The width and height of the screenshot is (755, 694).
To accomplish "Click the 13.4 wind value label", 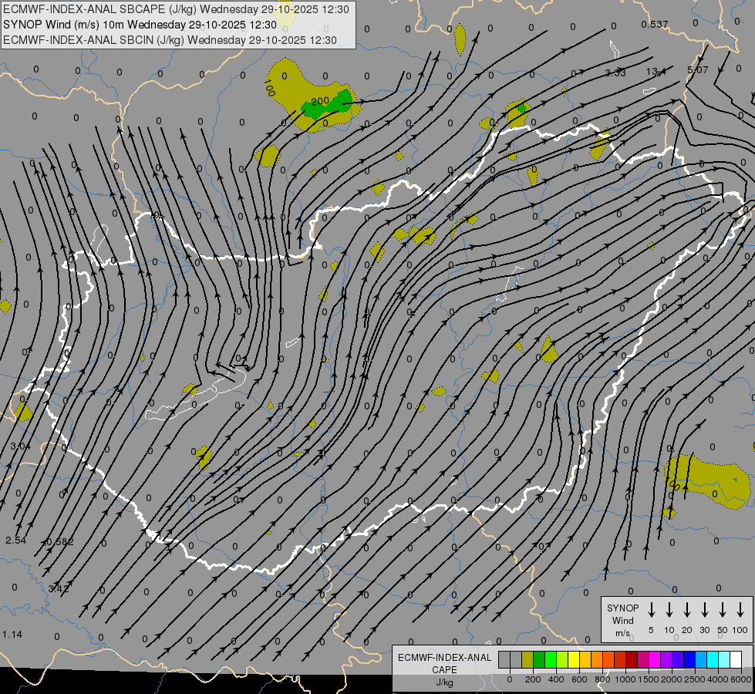I will 656,72.
